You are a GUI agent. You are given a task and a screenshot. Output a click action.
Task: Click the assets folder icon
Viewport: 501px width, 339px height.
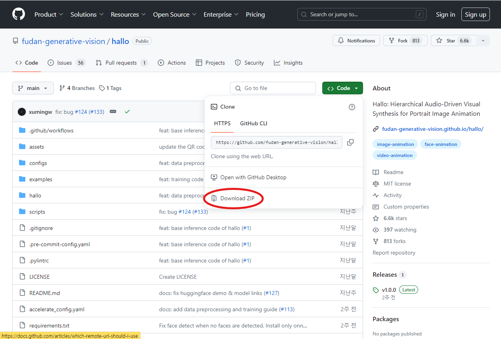coord(22,147)
